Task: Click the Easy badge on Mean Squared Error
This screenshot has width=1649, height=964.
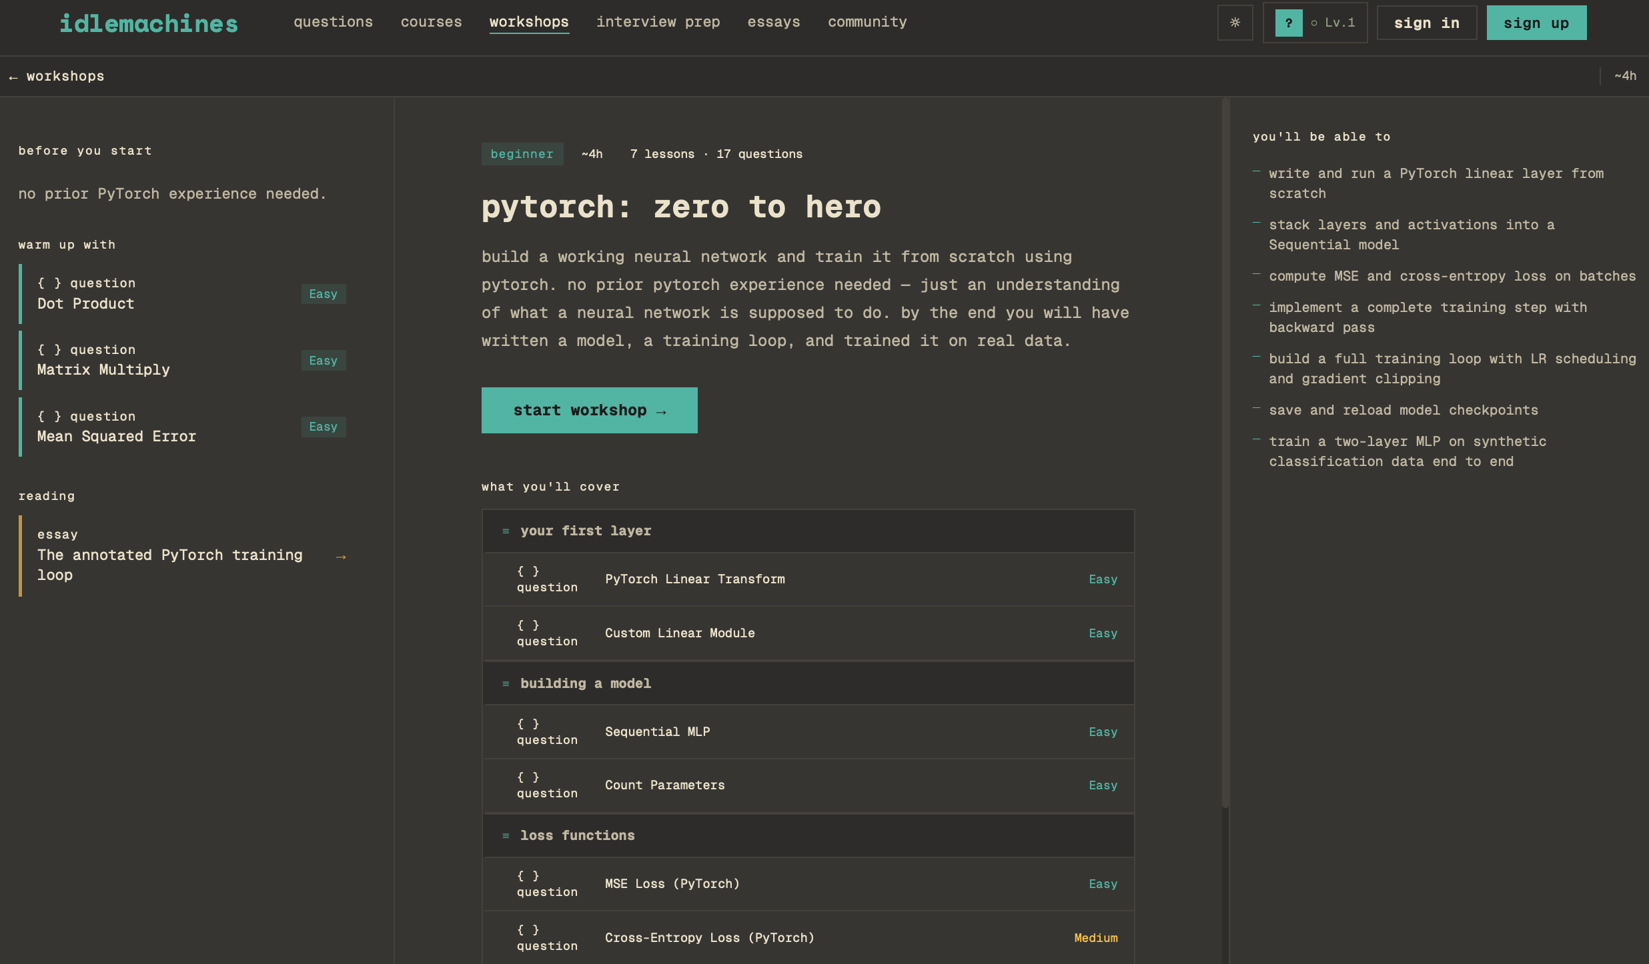Action: click(x=324, y=427)
